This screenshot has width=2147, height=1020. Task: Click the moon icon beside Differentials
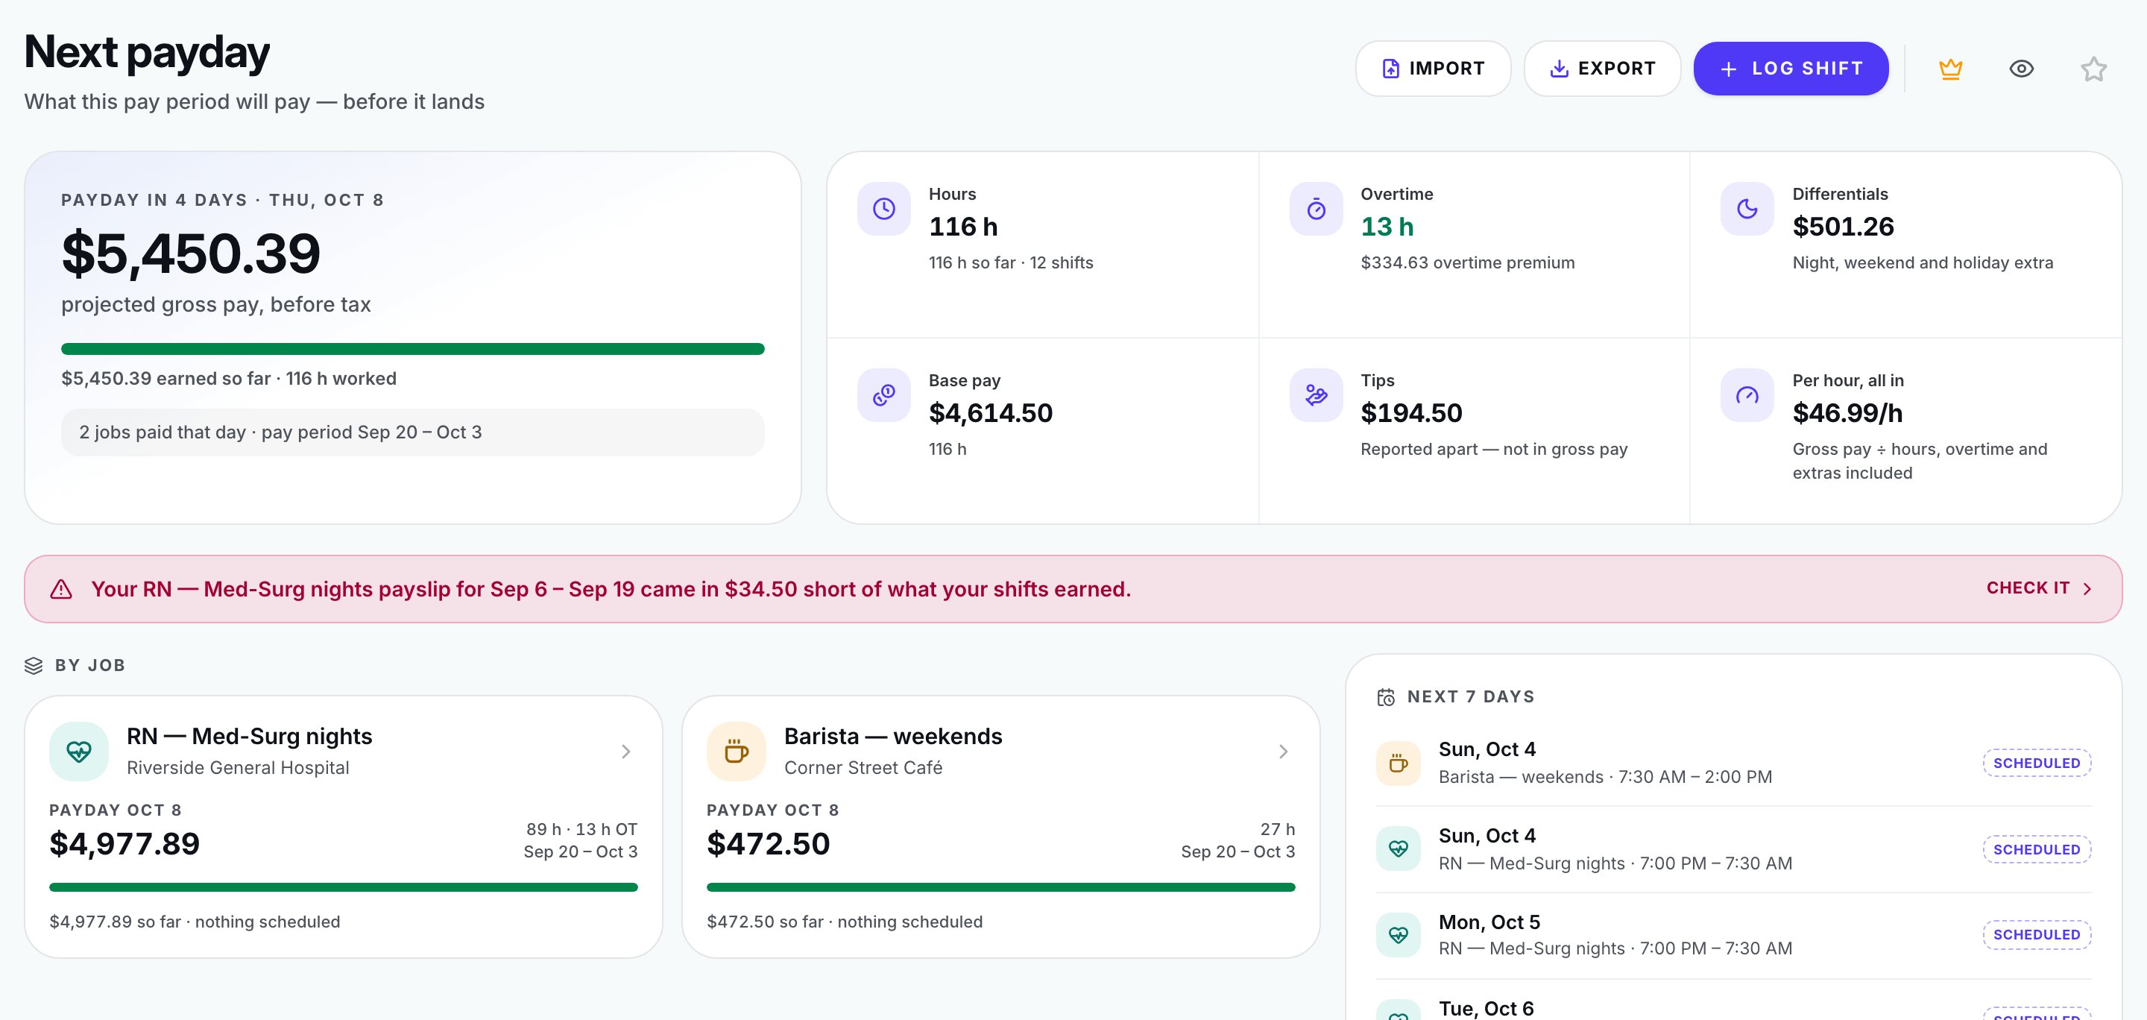point(1747,208)
